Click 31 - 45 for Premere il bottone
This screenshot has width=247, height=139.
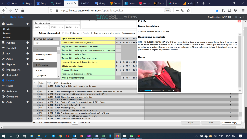pos(131,70)
